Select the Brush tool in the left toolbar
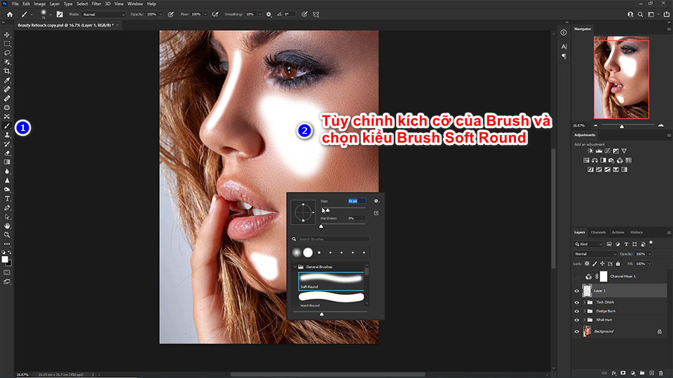Screen dimensions: 673x378 (x=7, y=126)
